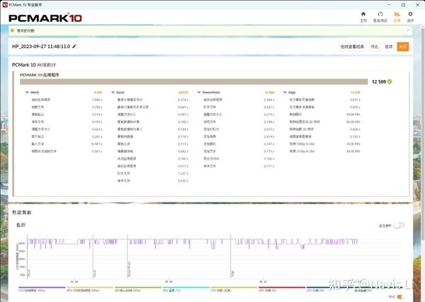This screenshot has height=302, width=425.
Task: Click the Word value 15.587 s
Action: coord(96,144)
